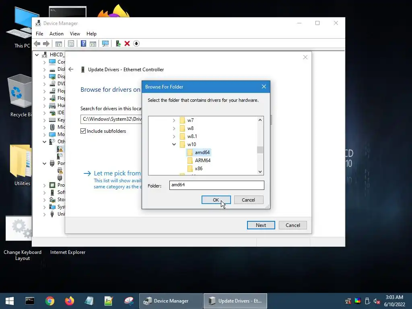The width and height of the screenshot is (412, 309).
Task: Click the folder tree scroll up arrow
Action: (260, 120)
